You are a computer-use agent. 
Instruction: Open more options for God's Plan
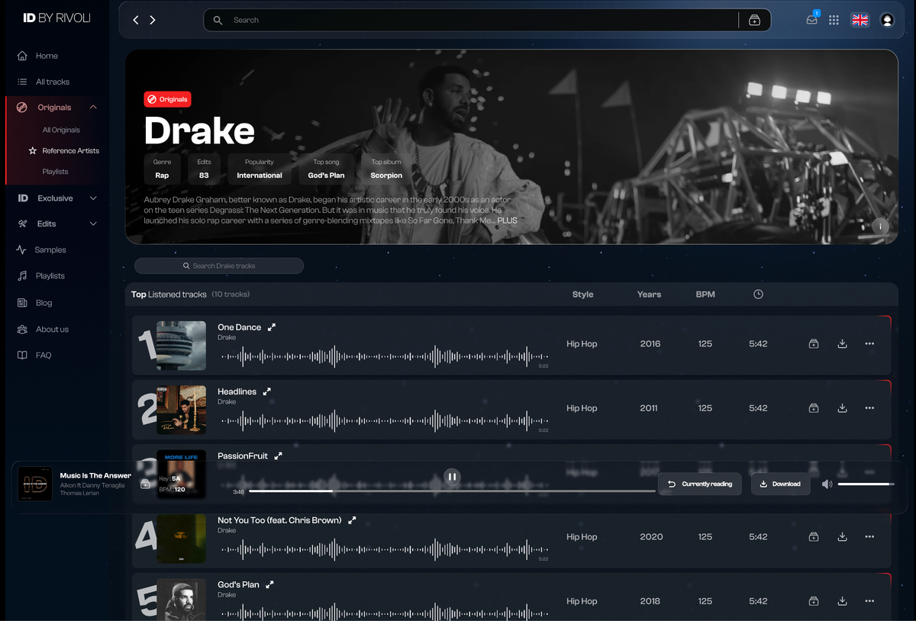[869, 601]
